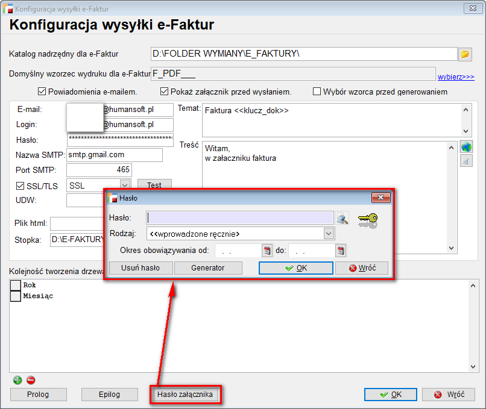
Task: Click the Port SMTP field
Action: [99, 170]
